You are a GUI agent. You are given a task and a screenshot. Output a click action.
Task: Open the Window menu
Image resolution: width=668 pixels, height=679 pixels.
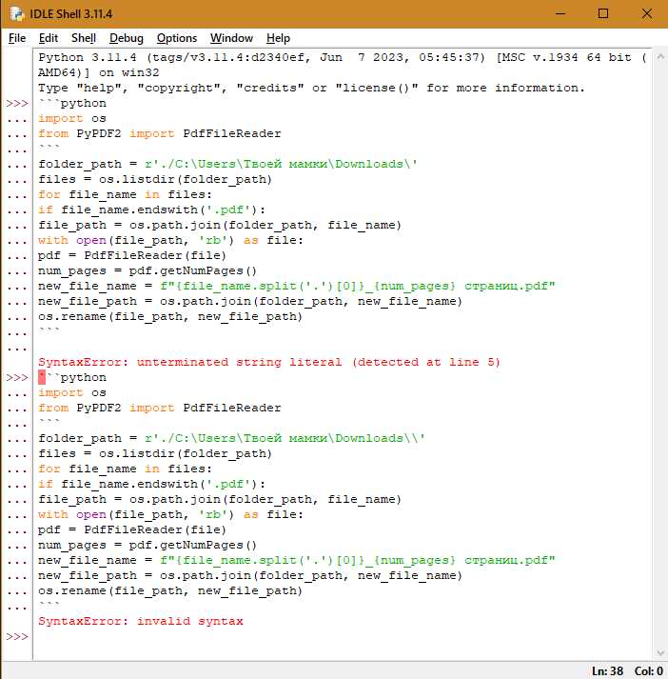(x=231, y=38)
